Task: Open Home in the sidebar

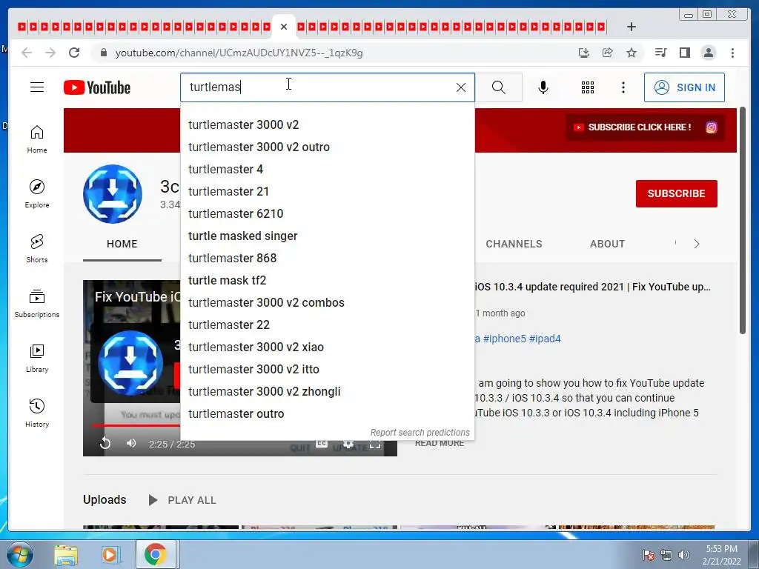Action: tap(37, 139)
